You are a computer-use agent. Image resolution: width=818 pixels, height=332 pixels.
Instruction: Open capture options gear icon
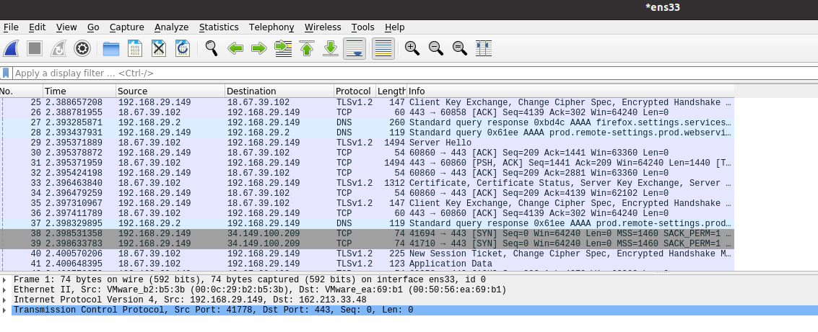[x=82, y=48]
